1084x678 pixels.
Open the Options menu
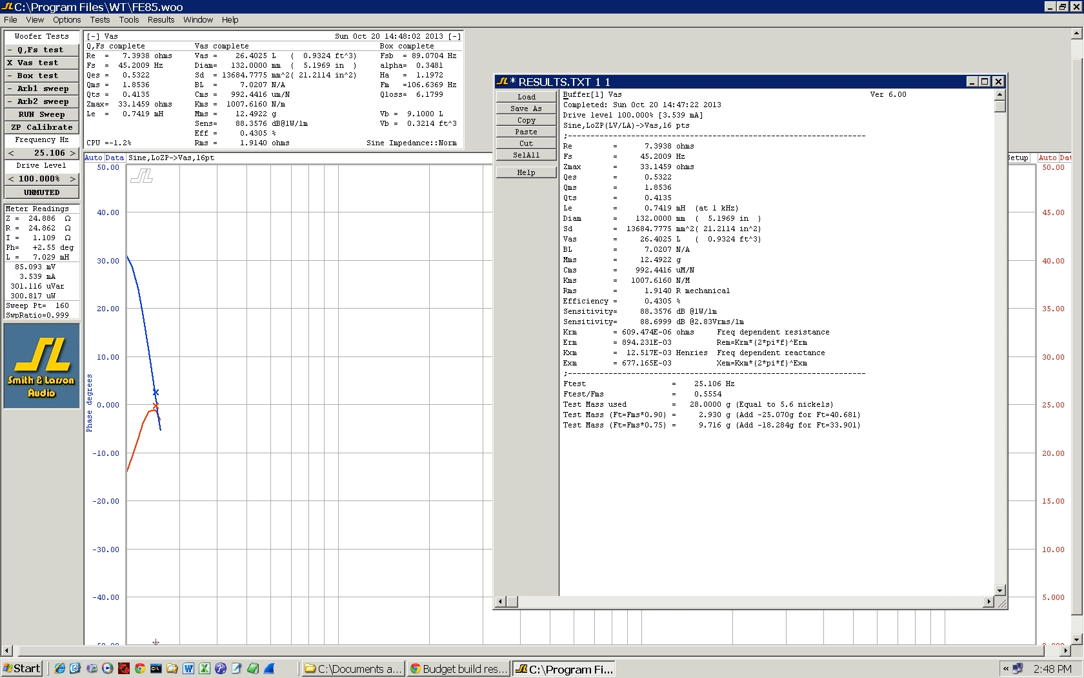[x=67, y=19]
